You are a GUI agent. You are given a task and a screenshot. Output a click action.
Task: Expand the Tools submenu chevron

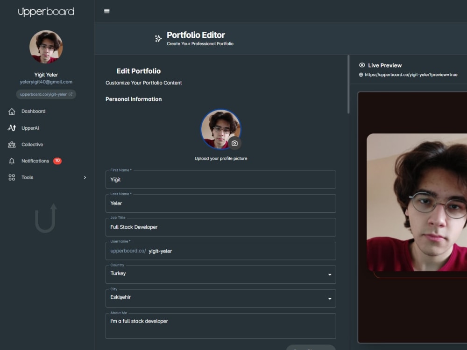tap(85, 178)
